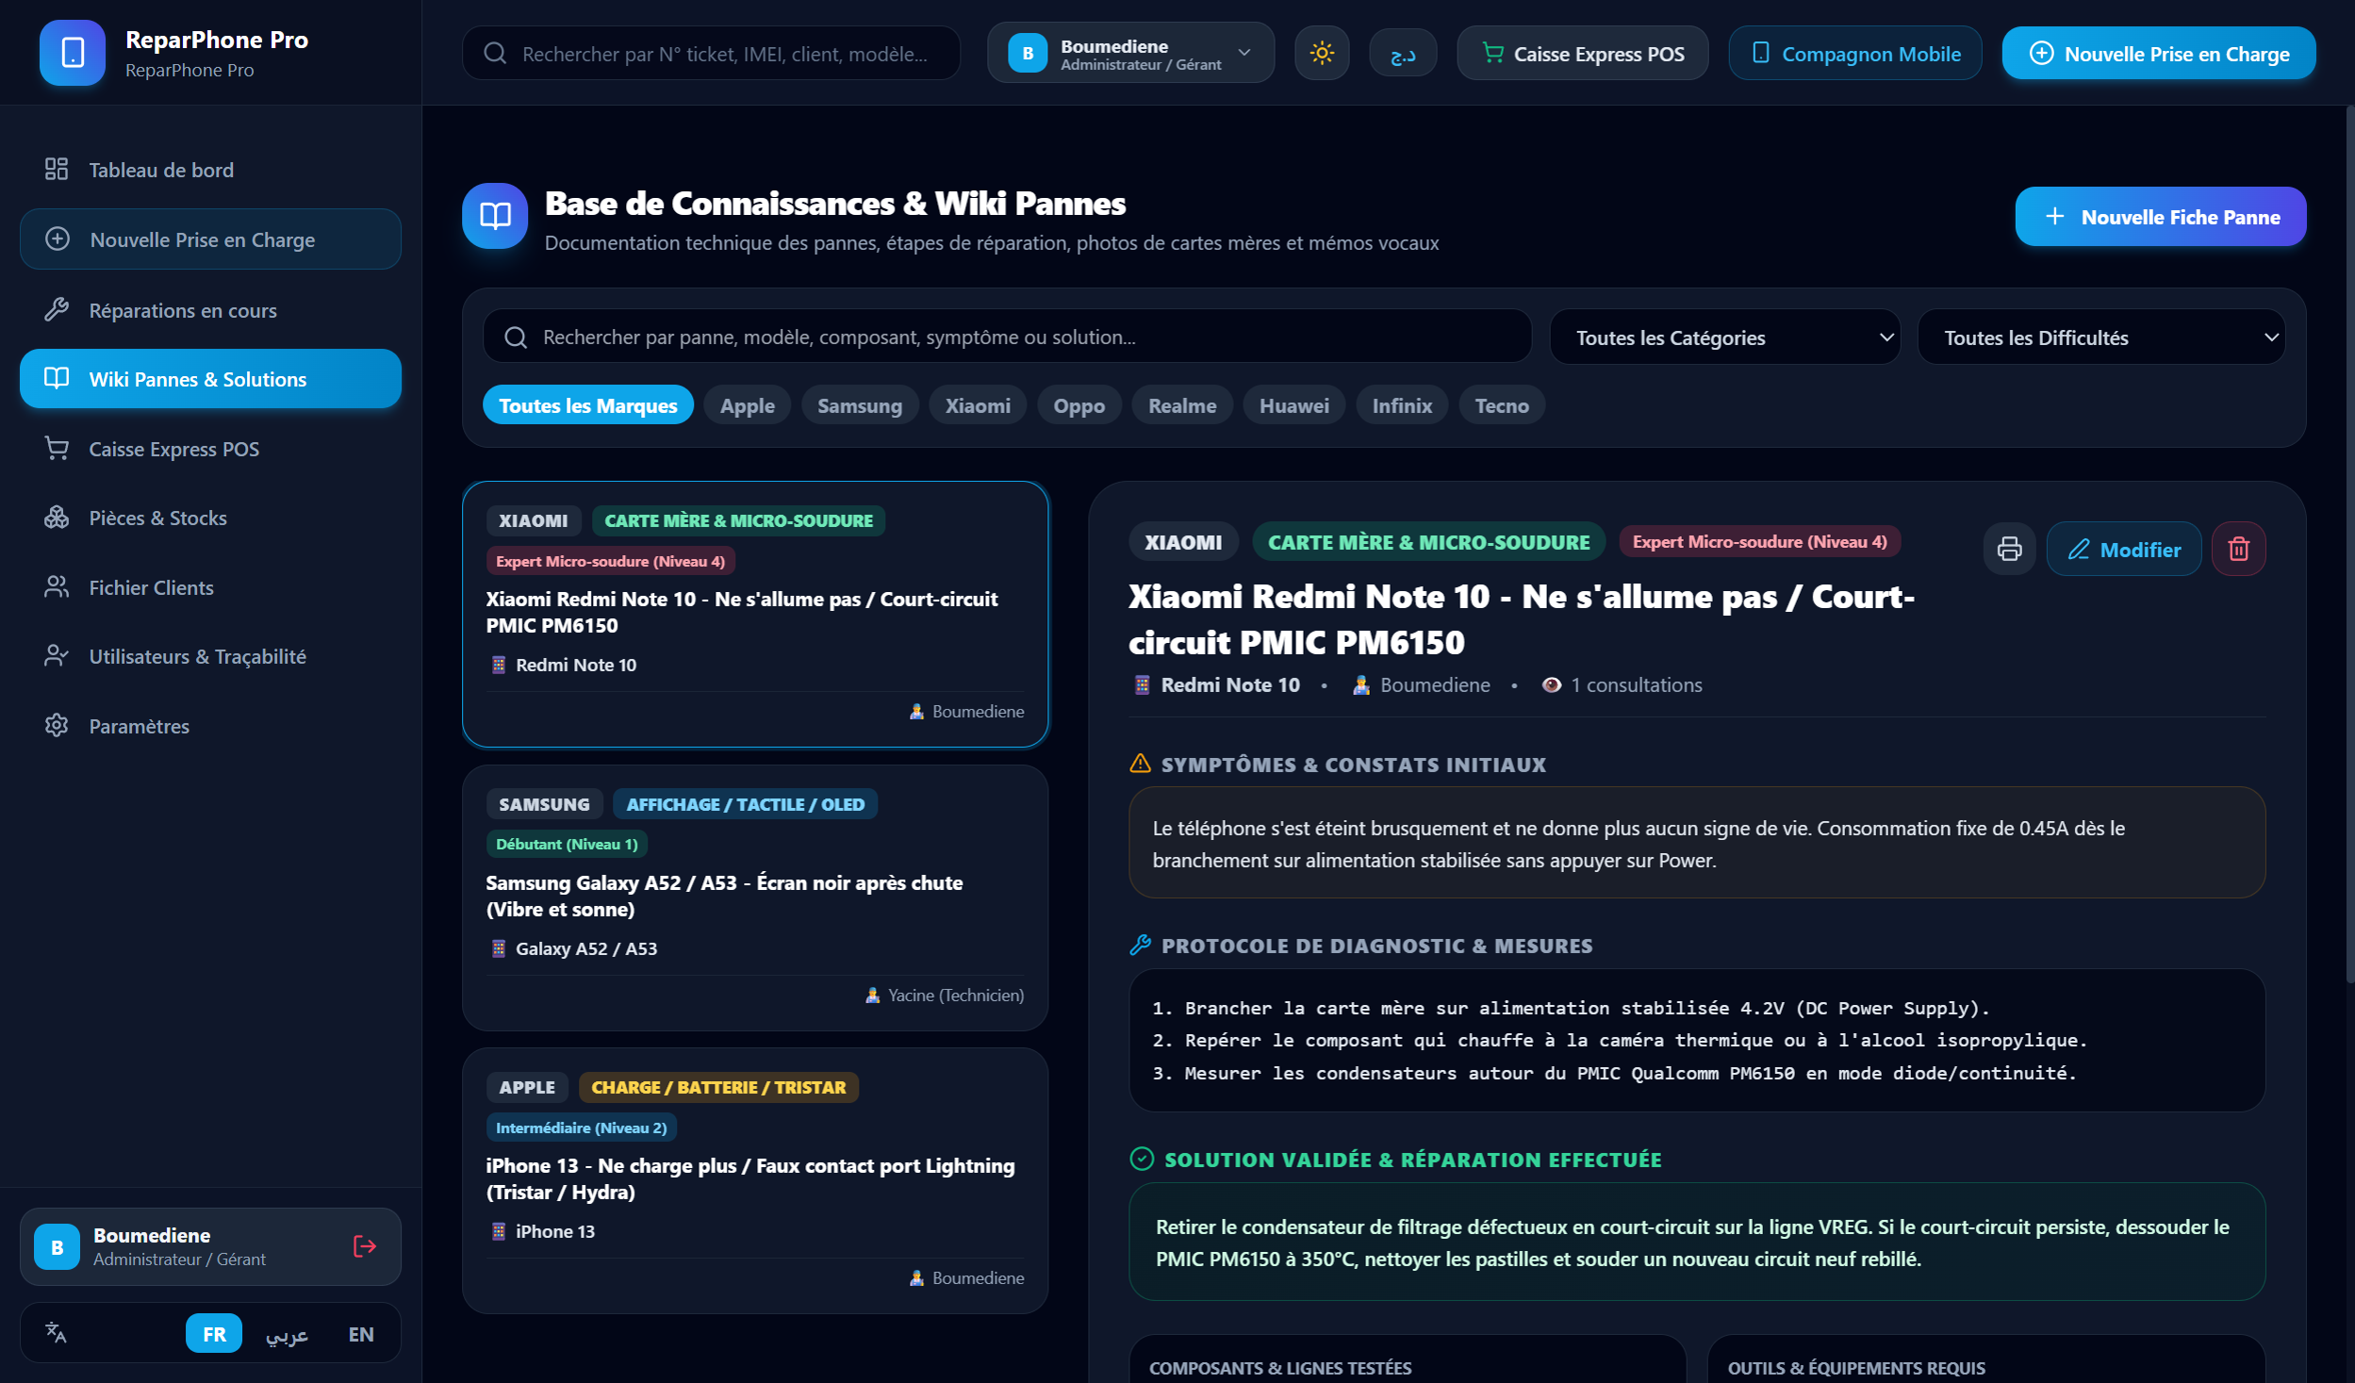
Task: Delete the fiche with the red trash icon
Action: (2238, 549)
